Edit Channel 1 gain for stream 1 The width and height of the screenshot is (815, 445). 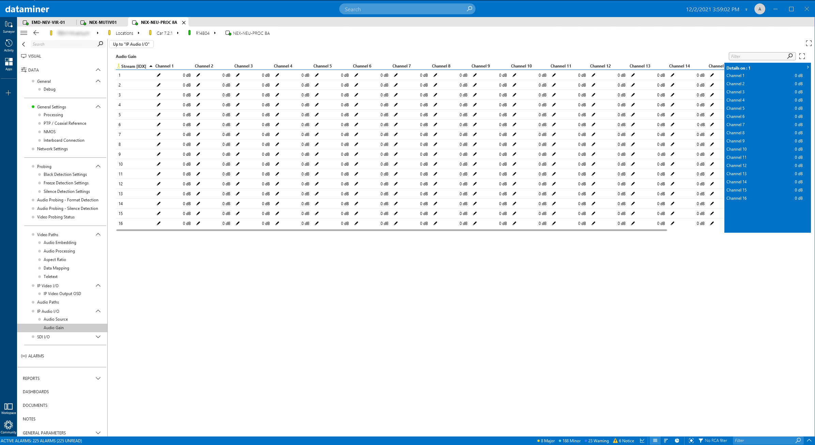tap(158, 75)
